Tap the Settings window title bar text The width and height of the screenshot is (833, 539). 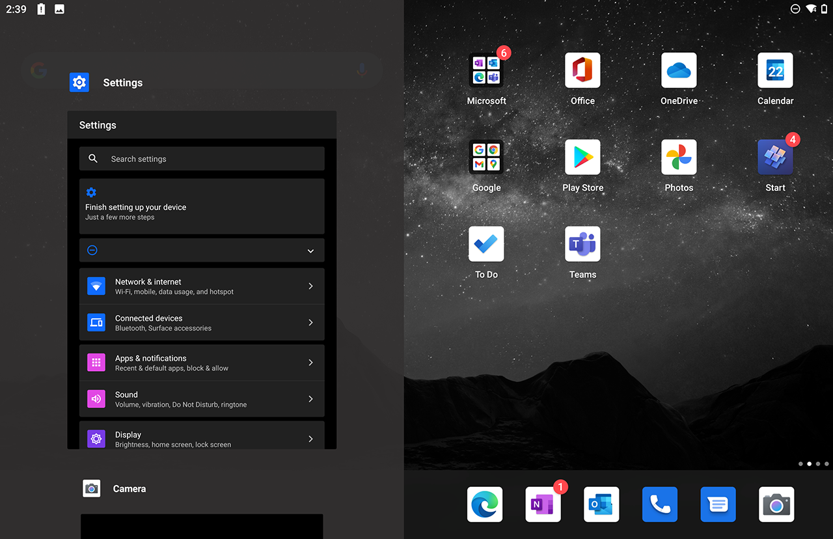click(98, 125)
